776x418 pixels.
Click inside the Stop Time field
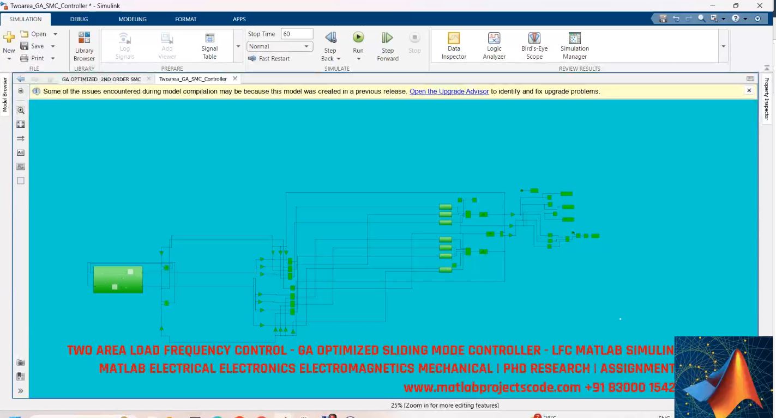pyautogui.click(x=296, y=33)
